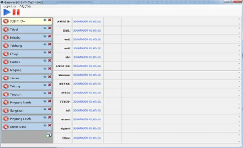The width and height of the screenshot is (243, 148).
Task: Click the blue round icon beside Taichung
Action: (x=45, y=44)
